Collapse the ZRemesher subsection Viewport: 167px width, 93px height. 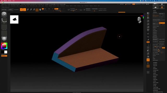tap(155, 37)
